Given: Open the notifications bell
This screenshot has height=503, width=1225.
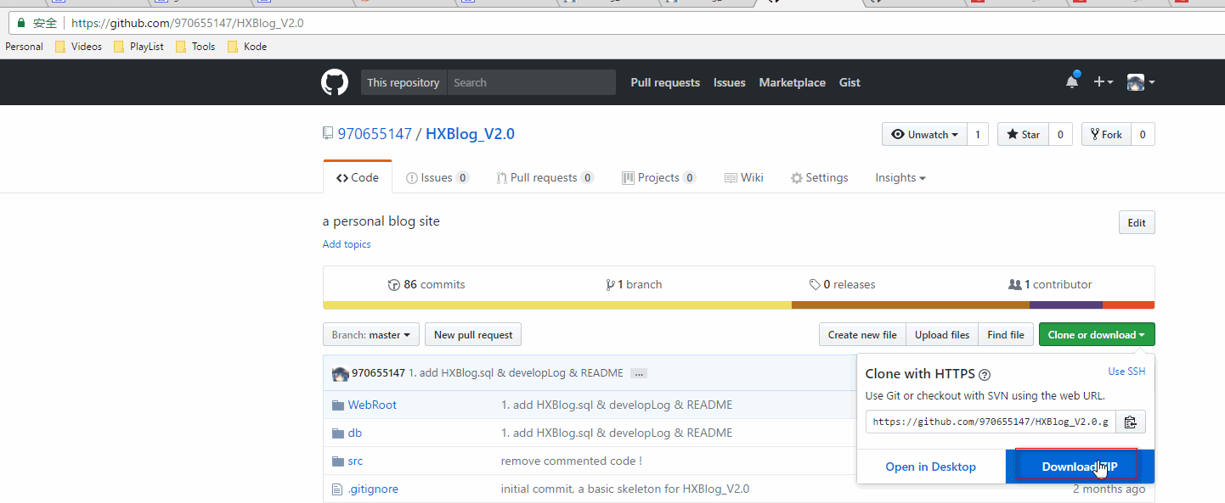Looking at the screenshot, I should 1072,81.
